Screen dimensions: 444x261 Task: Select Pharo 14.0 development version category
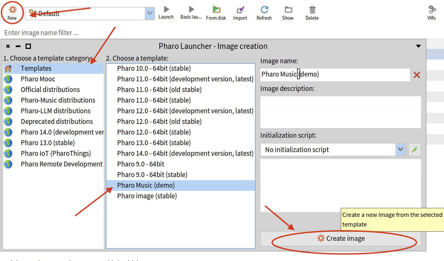point(54,132)
